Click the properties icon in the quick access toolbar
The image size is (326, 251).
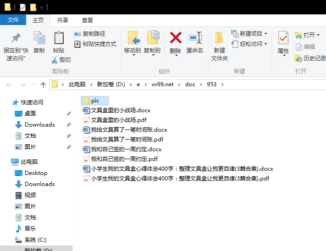(x=23, y=7)
